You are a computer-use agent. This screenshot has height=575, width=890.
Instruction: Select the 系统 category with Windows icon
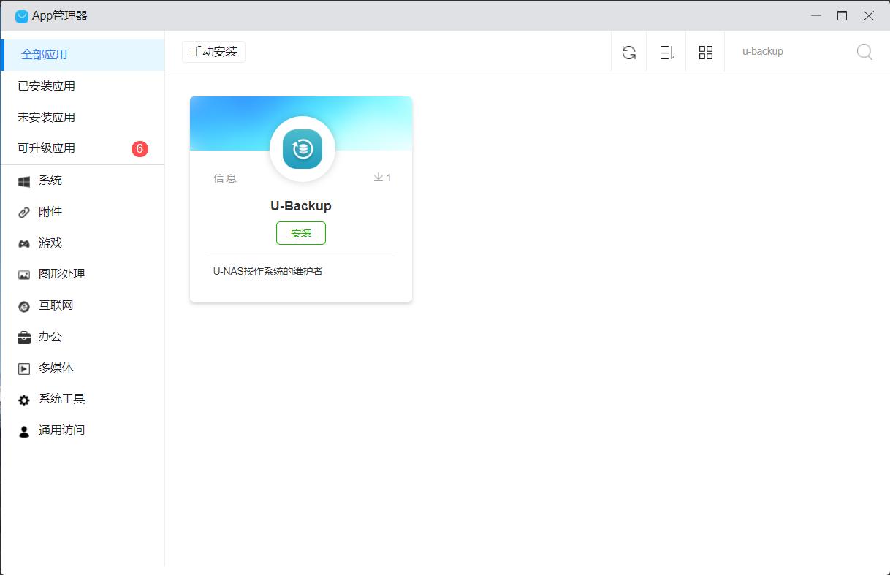pos(50,180)
